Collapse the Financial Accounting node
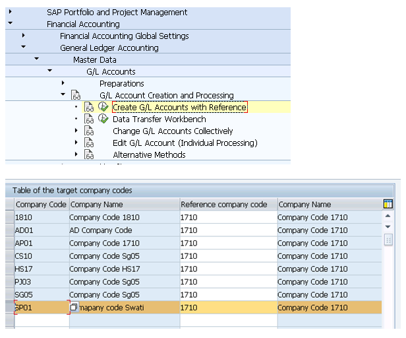Image resolution: width=406 pixels, height=338 pixels. (11, 23)
